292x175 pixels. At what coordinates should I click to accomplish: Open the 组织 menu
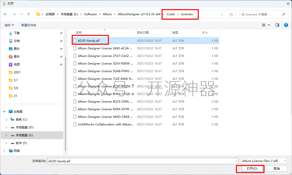9,25
